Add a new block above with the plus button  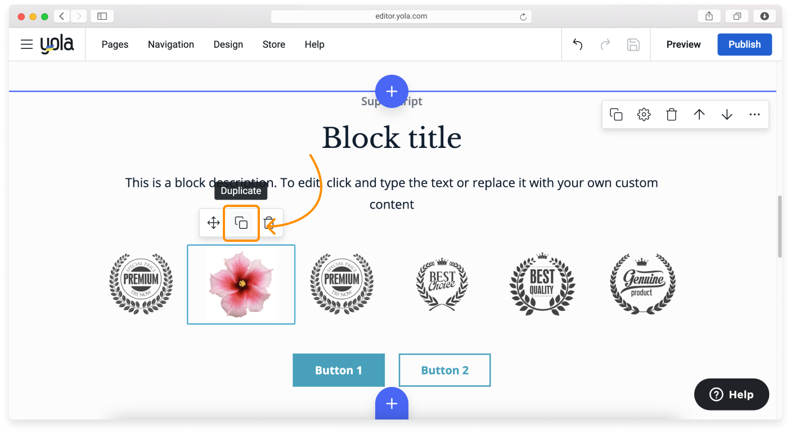(x=392, y=91)
